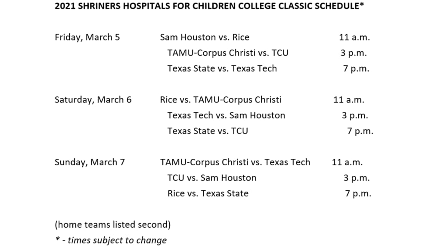Image resolution: width=441 pixels, height=248 pixels.
Task: Select the Friday, March 5 date label
Action: (87, 37)
